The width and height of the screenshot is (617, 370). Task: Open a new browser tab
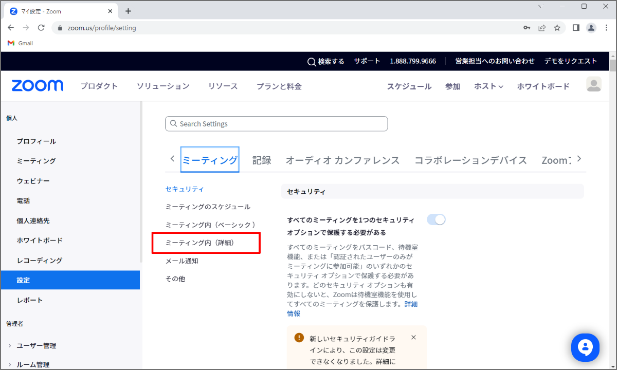pyautogui.click(x=128, y=11)
